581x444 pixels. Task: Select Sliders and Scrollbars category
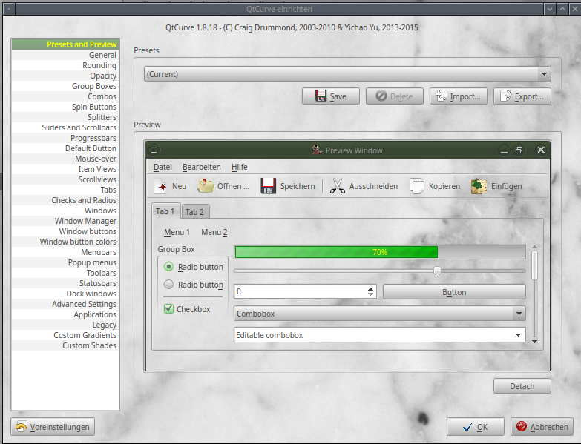(65, 127)
